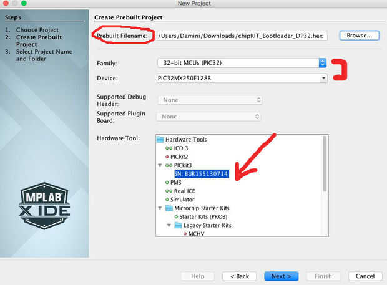Image resolution: width=387 pixels, height=285 pixels.
Task: Click the PM3 green status icon
Action: pyautogui.click(x=167, y=183)
